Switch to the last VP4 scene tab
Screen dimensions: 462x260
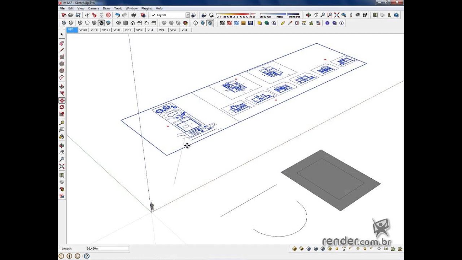[184, 30]
